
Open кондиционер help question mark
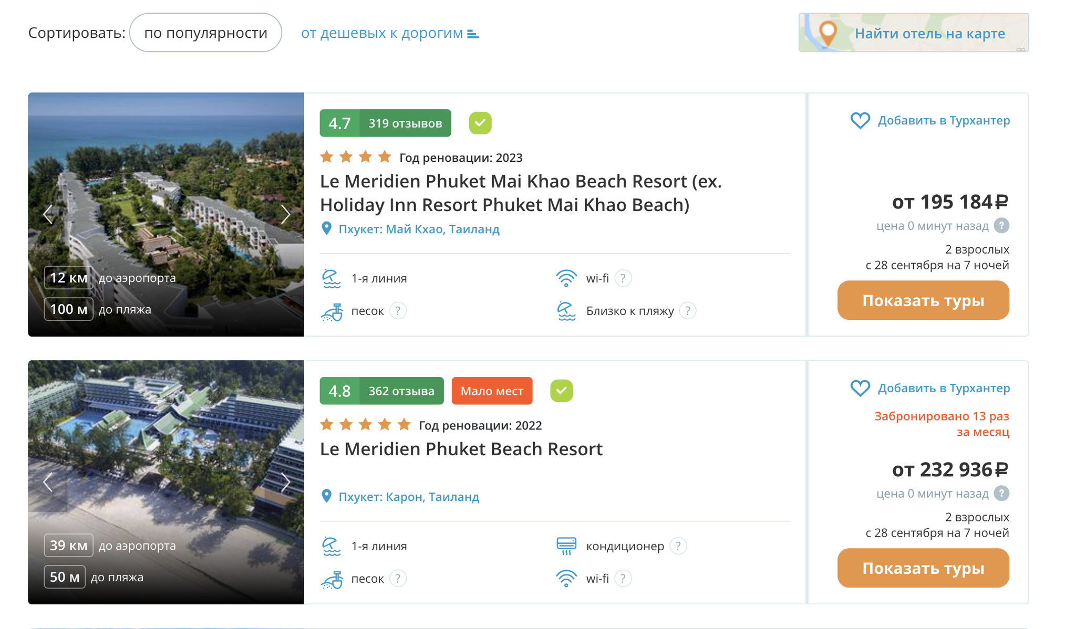678,546
